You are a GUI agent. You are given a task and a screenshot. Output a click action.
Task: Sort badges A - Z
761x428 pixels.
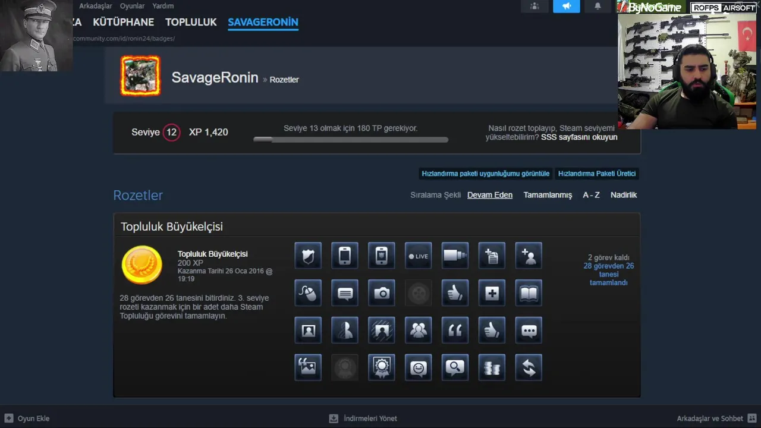click(x=591, y=195)
